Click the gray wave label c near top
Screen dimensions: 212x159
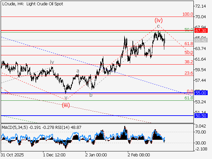[x=158, y=26]
